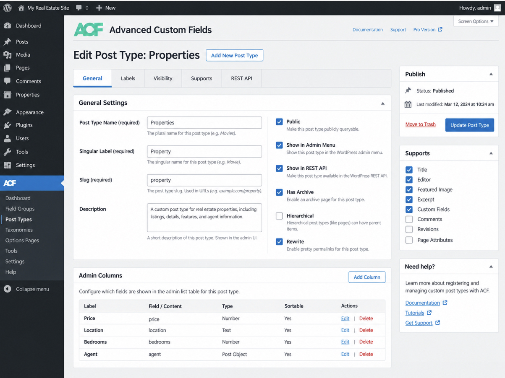The width and height of the screenshot is (505, 378).
Task: Click calendar icon beside Last modified
Action: (408, 104)
